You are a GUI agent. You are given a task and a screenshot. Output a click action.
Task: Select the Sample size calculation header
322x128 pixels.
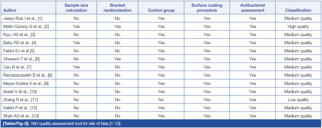[76, 8]
